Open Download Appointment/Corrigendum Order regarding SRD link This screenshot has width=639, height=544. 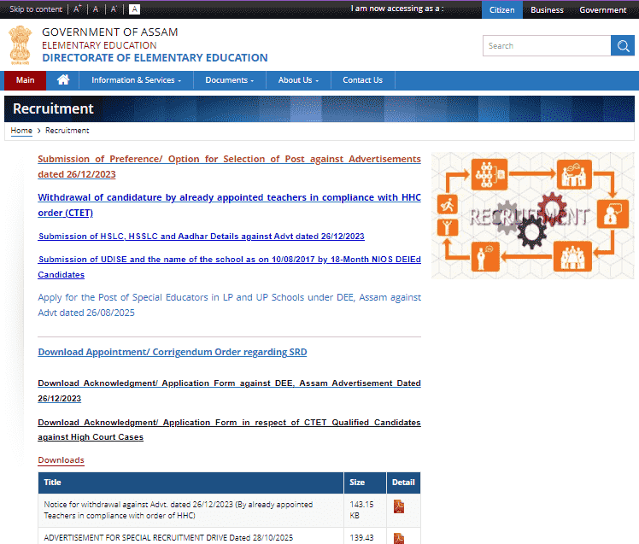(x=172, y=352)
